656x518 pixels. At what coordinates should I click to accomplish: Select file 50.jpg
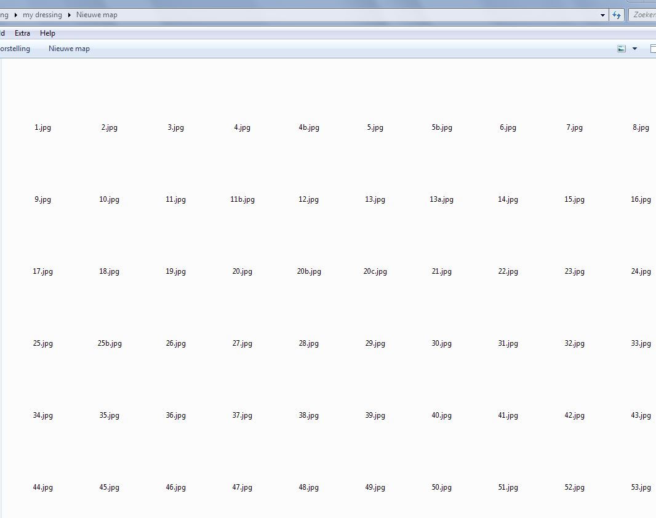point(442,487)
